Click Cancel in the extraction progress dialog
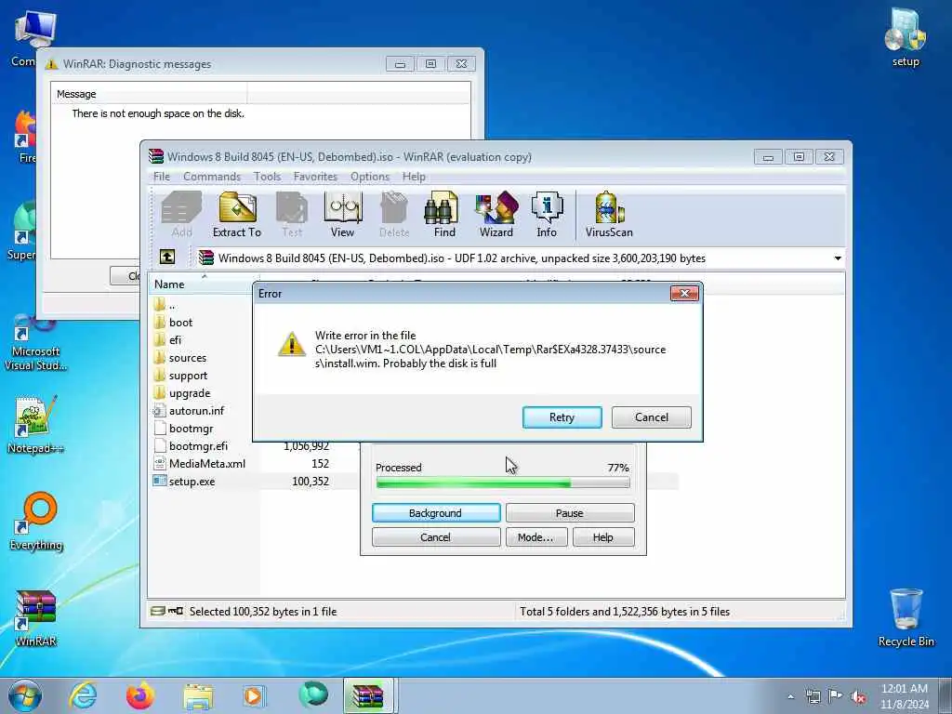The image size is (952, 714). pyautogui.click(x=436, y=537)
